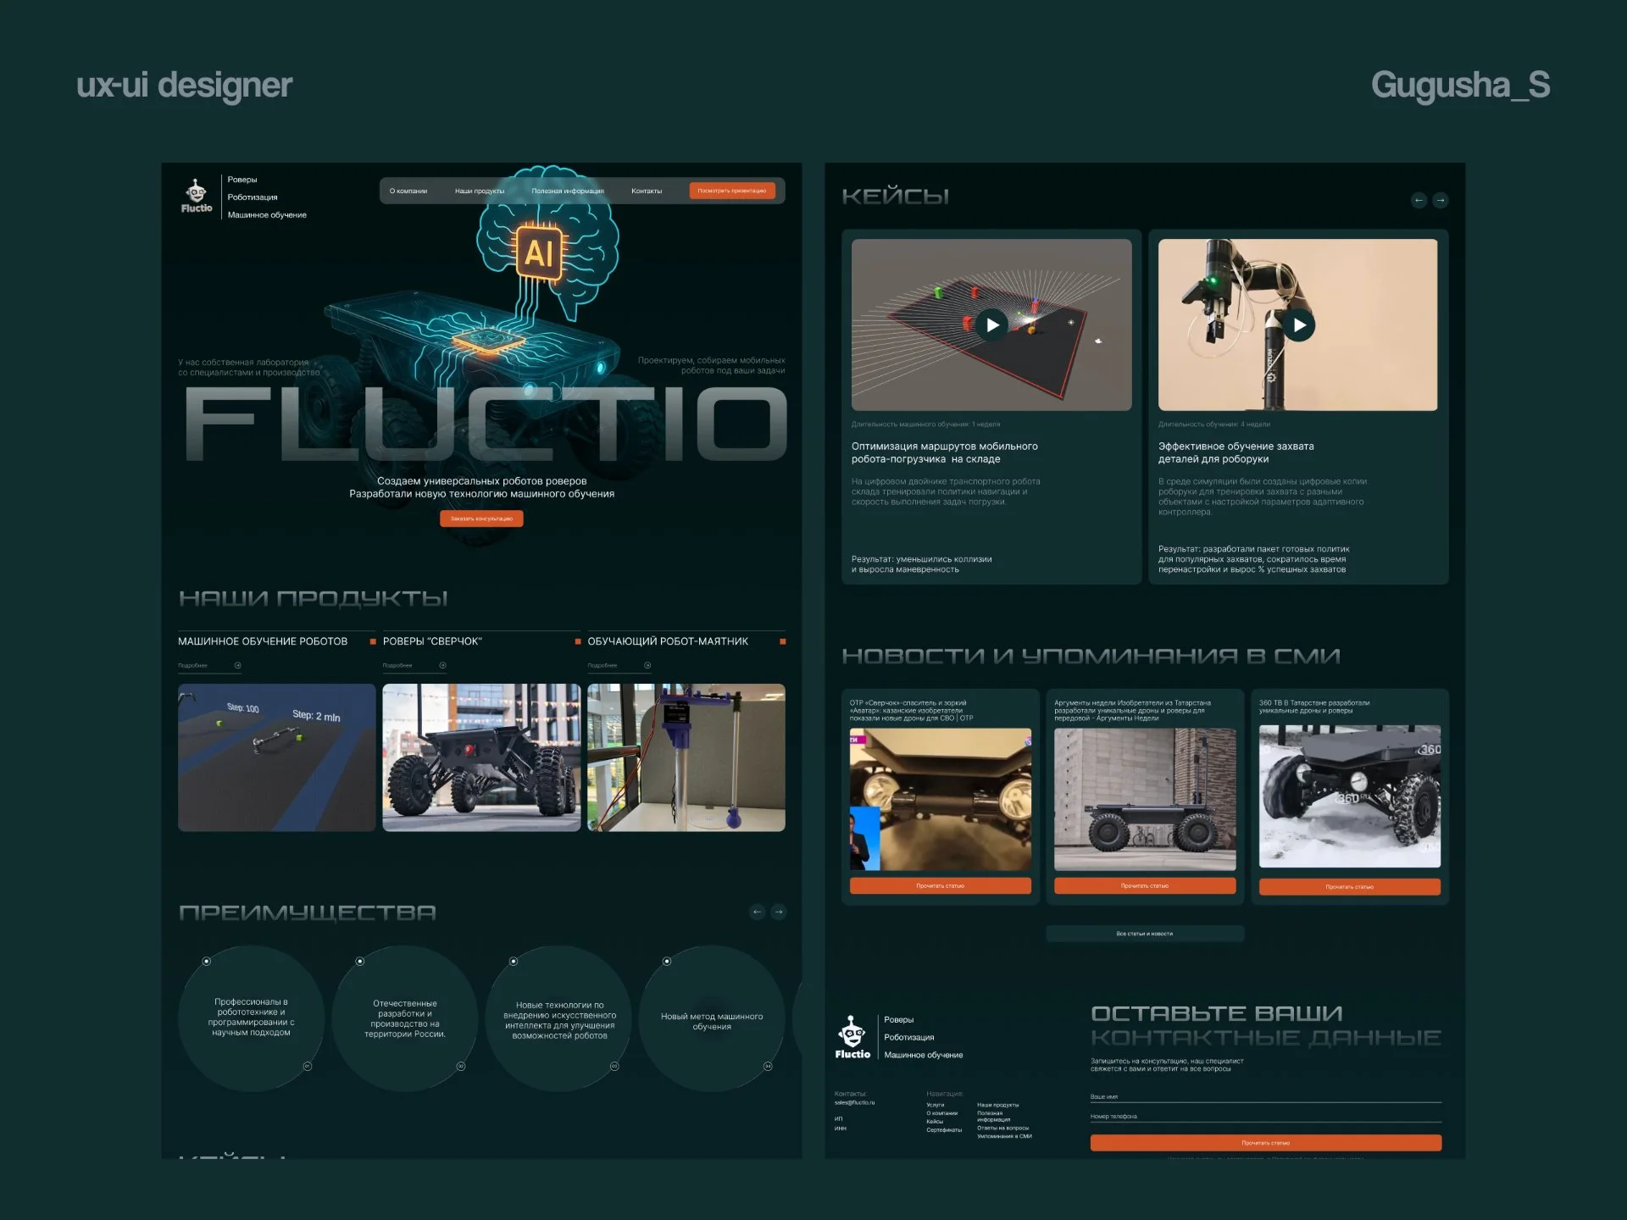Open Упоминания в СМИ in the footer navigation
The width and height of the screenshot is (1627, 1220).
pos(1005,1137)
